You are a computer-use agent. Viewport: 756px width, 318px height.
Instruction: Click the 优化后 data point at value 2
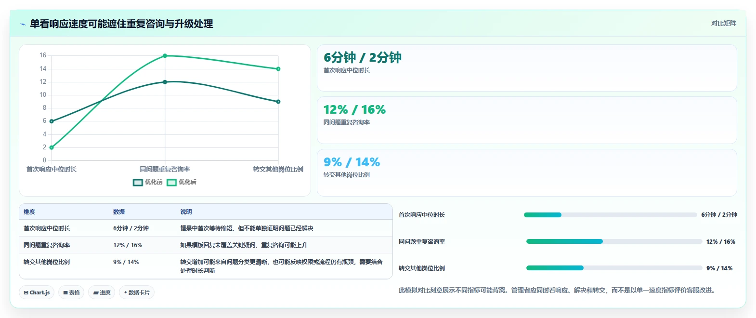point(52,147)
